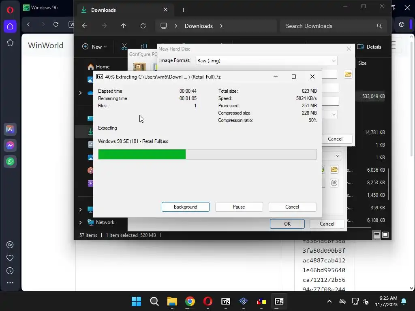Select the 533,049 KB file row

[373, 96]
